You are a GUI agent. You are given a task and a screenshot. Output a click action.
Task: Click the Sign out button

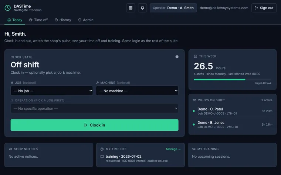click(x=264, y=8)
